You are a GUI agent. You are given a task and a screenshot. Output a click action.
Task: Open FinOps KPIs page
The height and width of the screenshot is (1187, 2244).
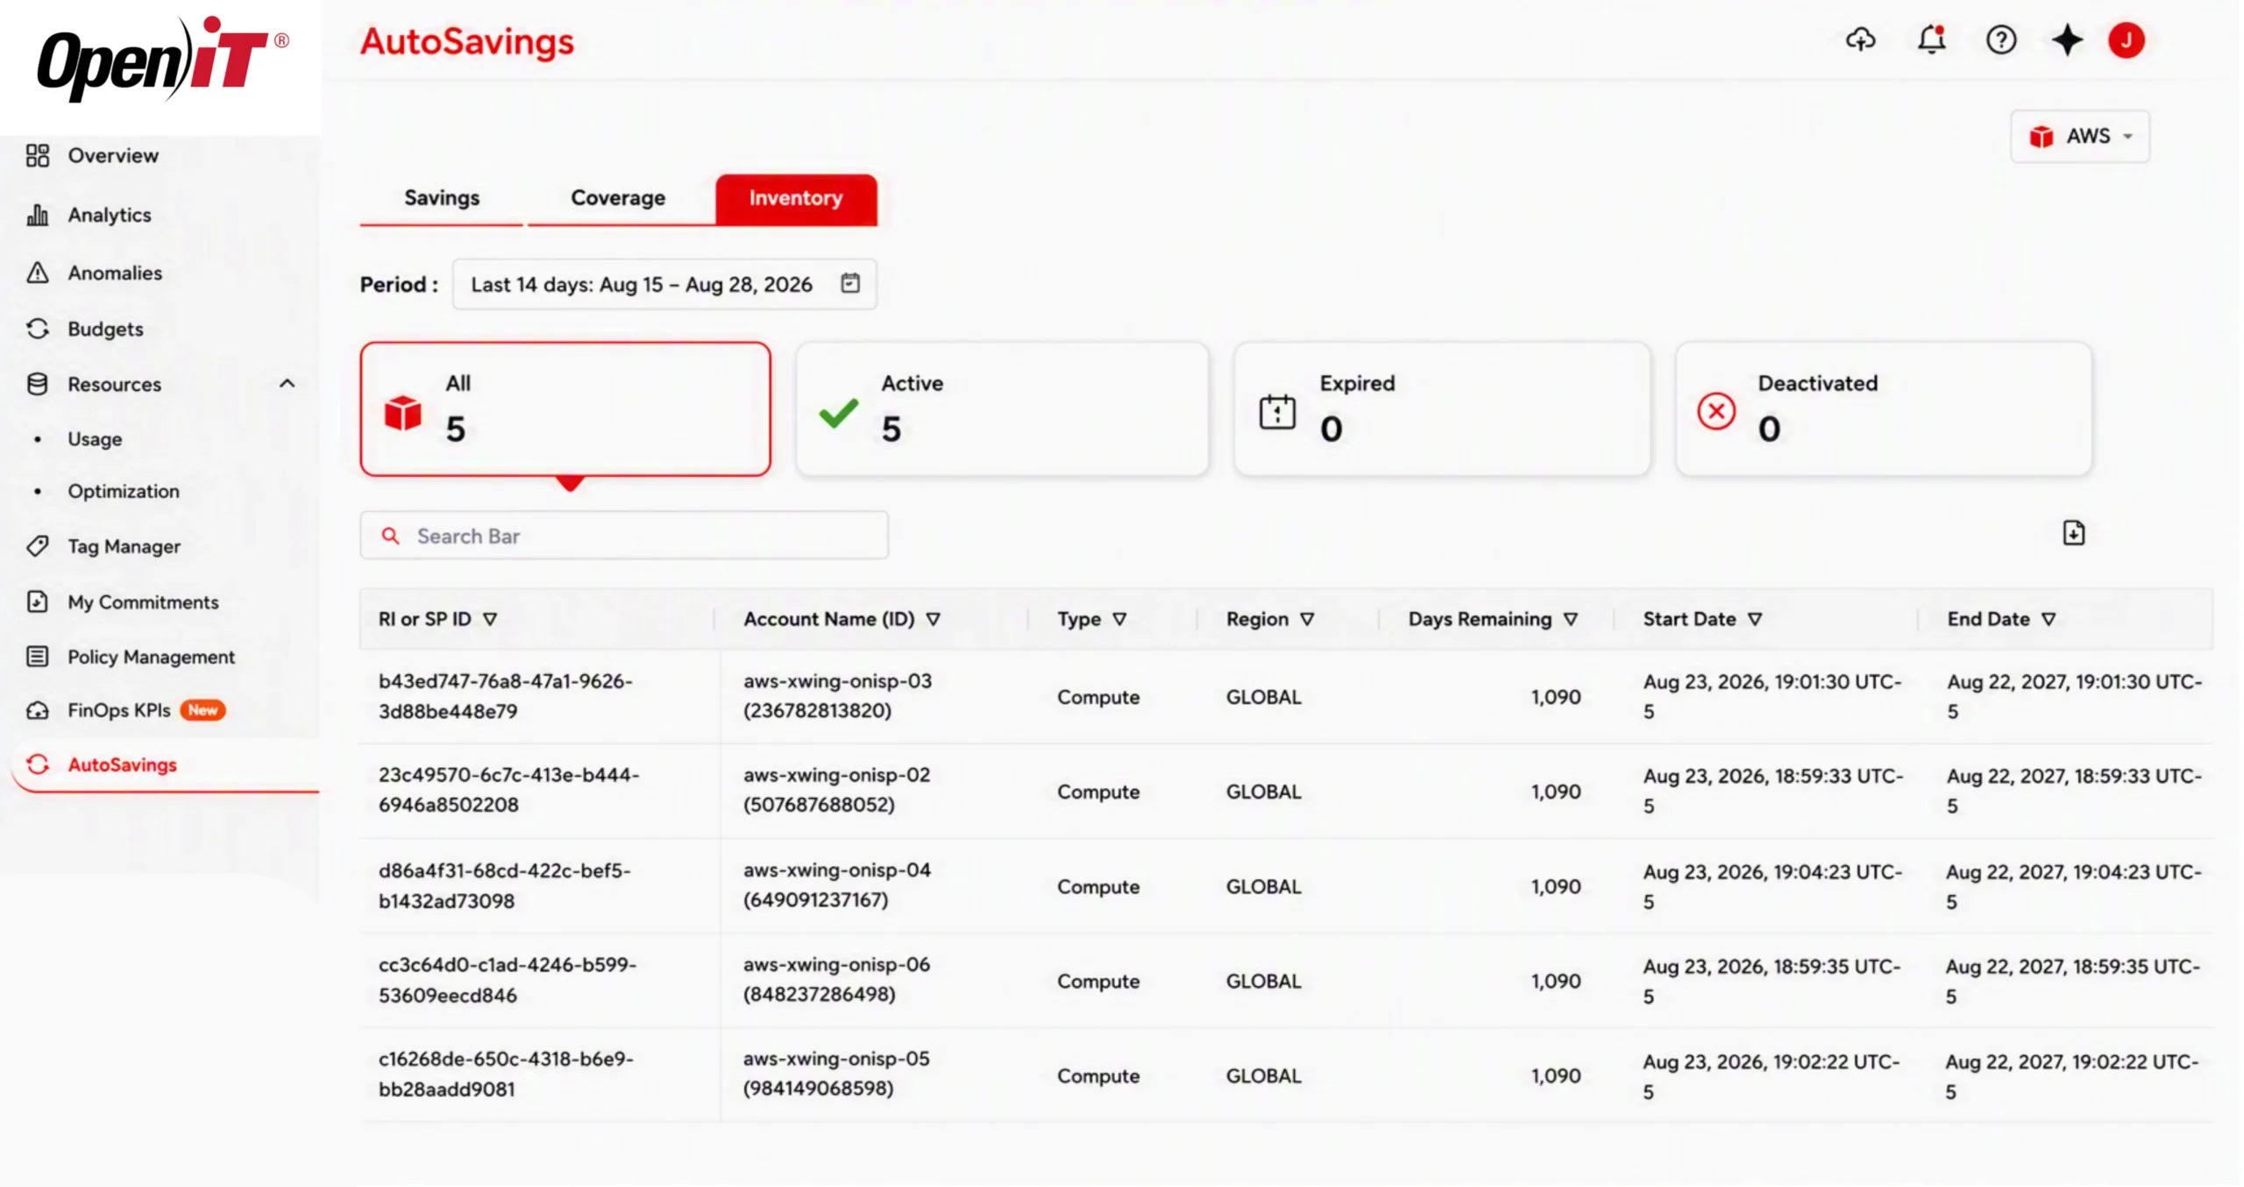tap(119, 710)
